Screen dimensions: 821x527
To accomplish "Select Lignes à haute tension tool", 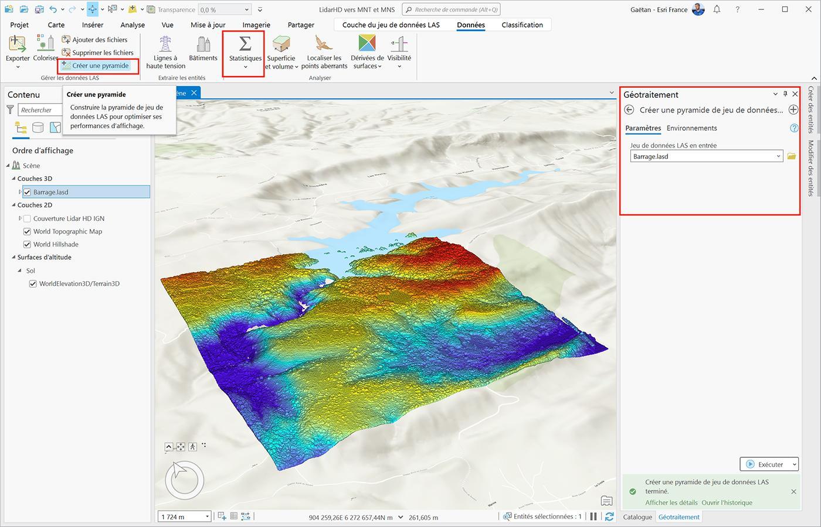I will click(165, 52).
